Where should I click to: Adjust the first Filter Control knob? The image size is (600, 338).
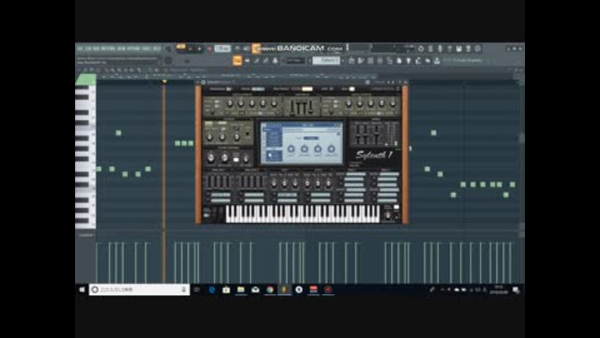point(211,158)
